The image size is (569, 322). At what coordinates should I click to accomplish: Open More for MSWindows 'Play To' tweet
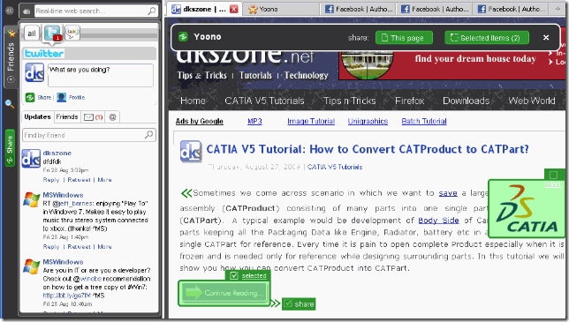click(104, 247)
